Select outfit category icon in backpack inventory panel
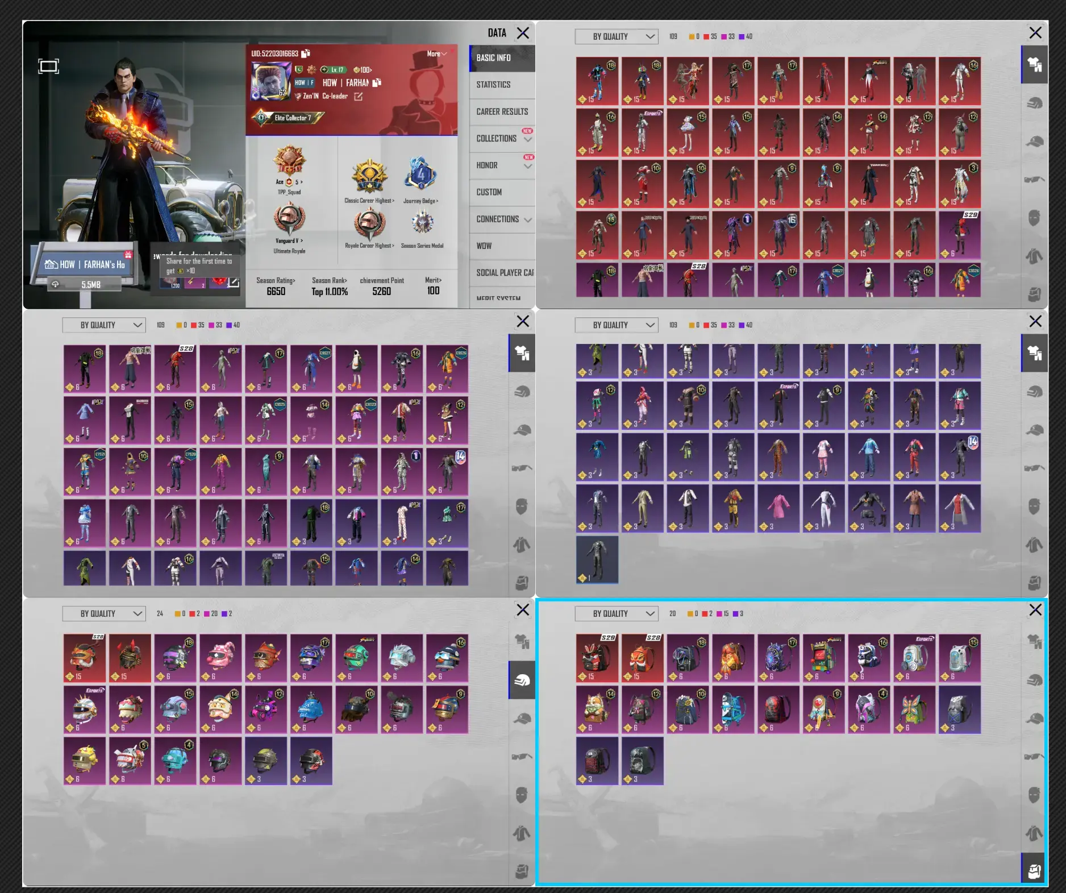This screenshot has width=1066, height=893. (1034, 641)
